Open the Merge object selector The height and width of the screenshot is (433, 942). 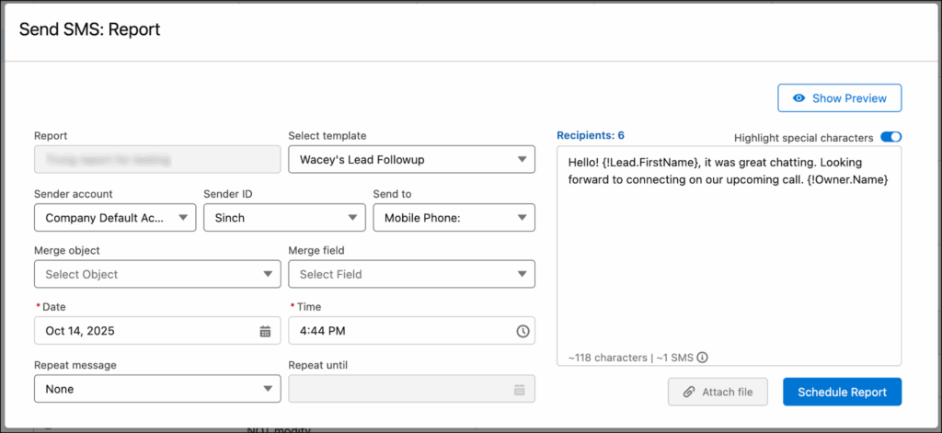(156, 274)
